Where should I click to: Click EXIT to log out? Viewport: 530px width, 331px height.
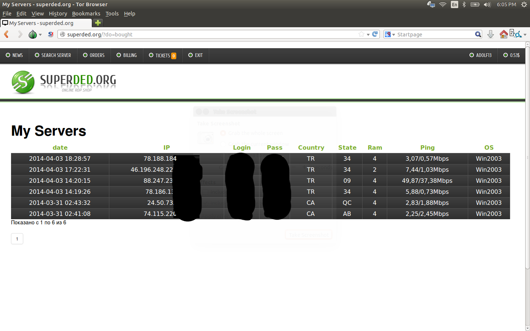tap(195, 55)
